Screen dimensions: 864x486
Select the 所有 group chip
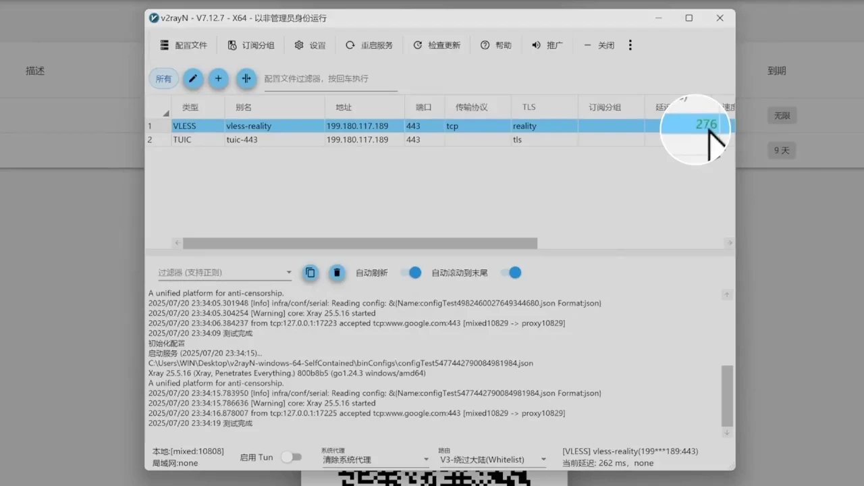pyautogui.click(x=163, y=79)
